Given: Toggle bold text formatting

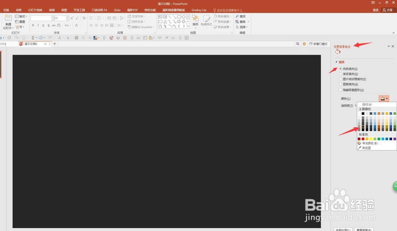Looking at the screenshot, I should point(33,25).
